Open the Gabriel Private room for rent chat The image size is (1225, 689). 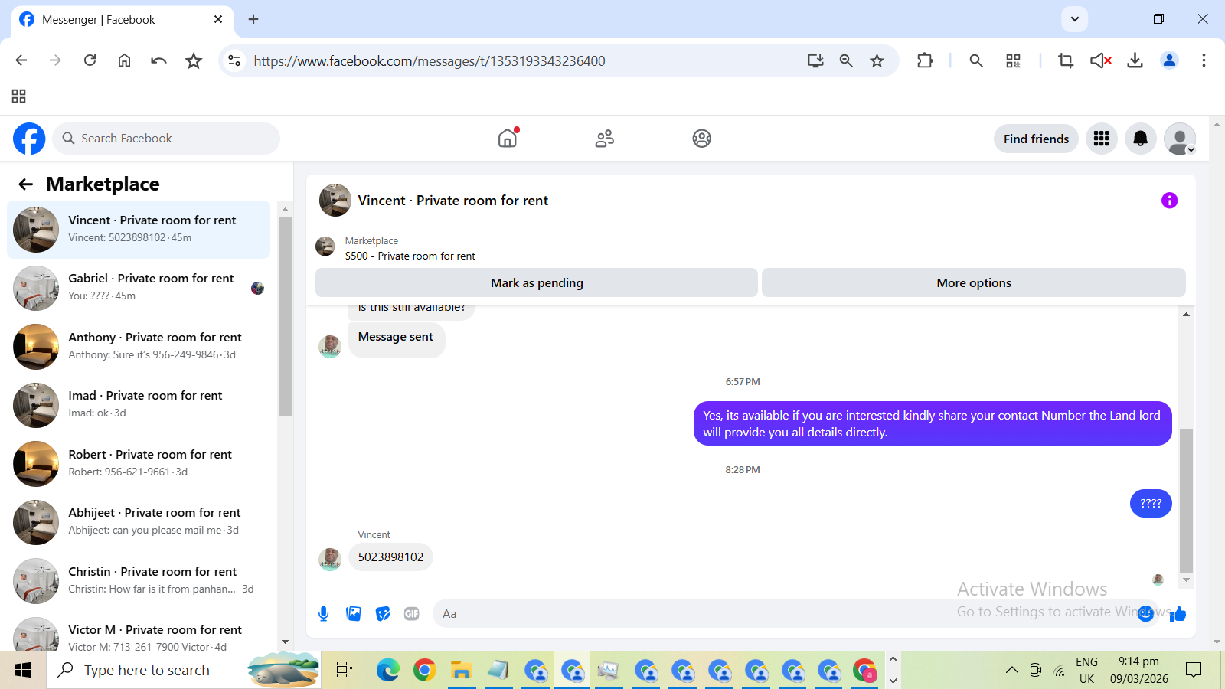139,288
